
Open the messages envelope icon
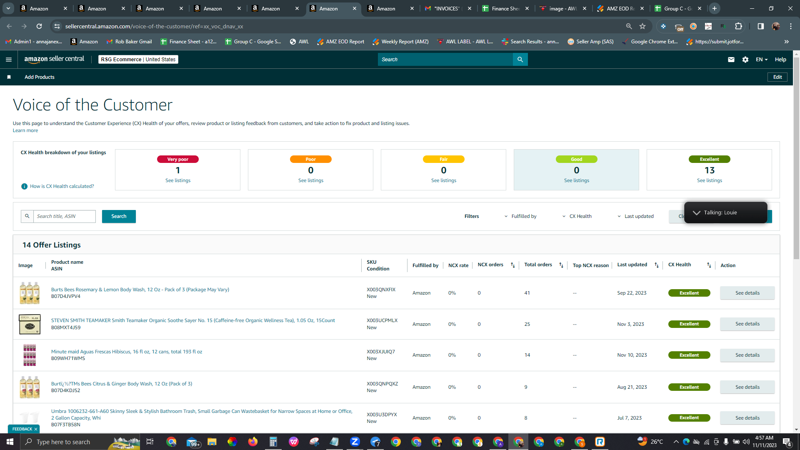pyautogui.click(x=731, y=60)
